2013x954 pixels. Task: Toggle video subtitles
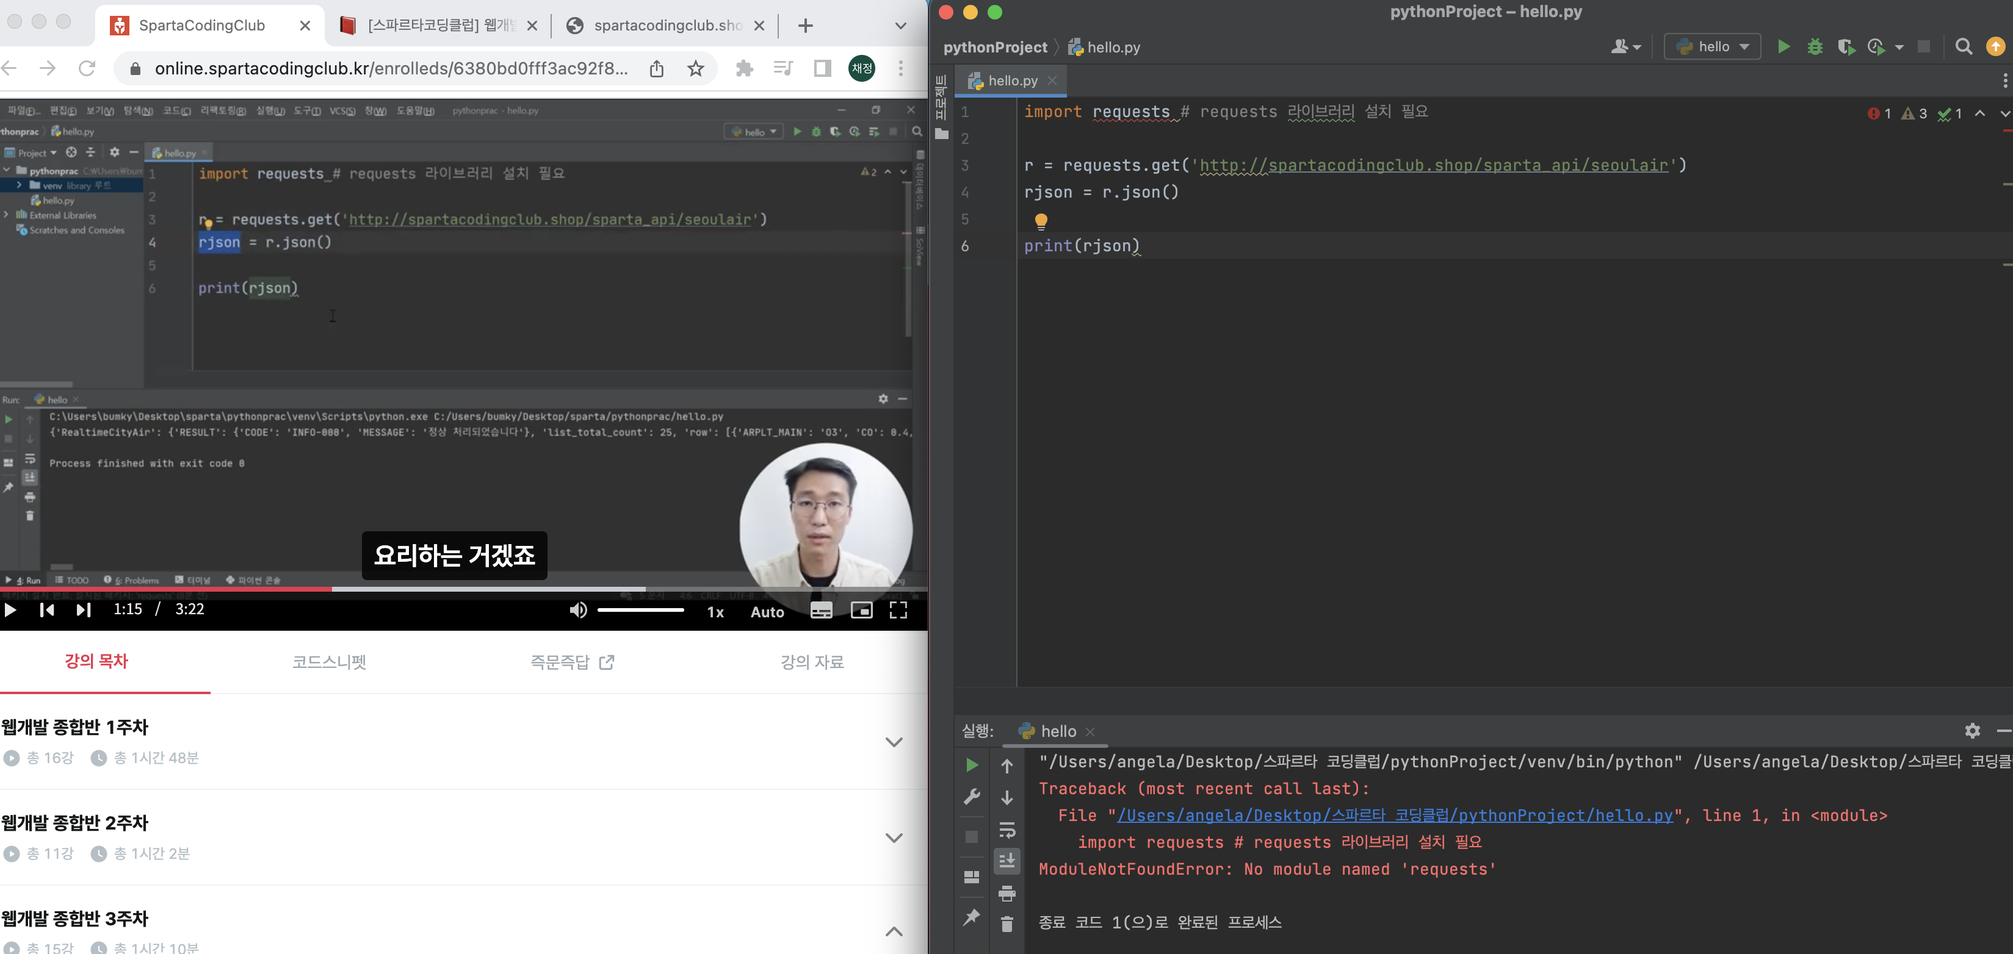(822, 611)
